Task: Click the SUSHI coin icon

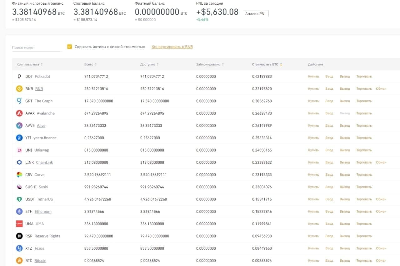Action: (x=19, y=187)
